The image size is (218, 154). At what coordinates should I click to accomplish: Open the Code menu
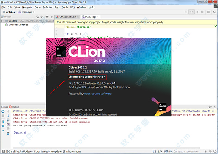[x=37, y=7]
